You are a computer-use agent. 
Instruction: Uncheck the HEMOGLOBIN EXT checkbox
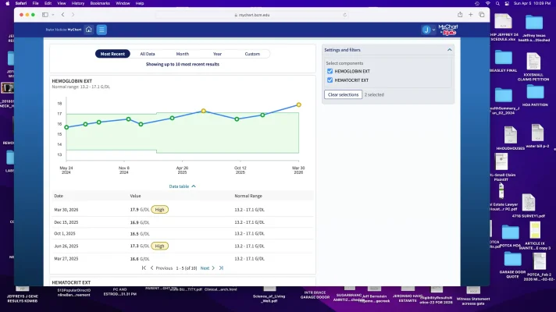point(330,71)
